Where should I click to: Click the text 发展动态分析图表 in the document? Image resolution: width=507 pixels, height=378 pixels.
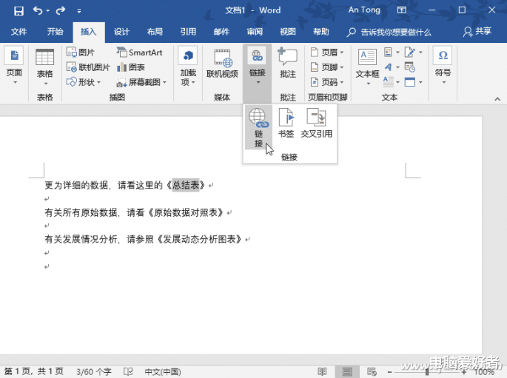coord(199,239)
